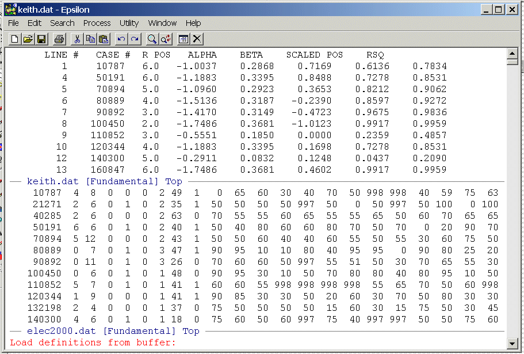Open search and replace toolbar icon
The image size is (524, 354).
pos(166,39)
